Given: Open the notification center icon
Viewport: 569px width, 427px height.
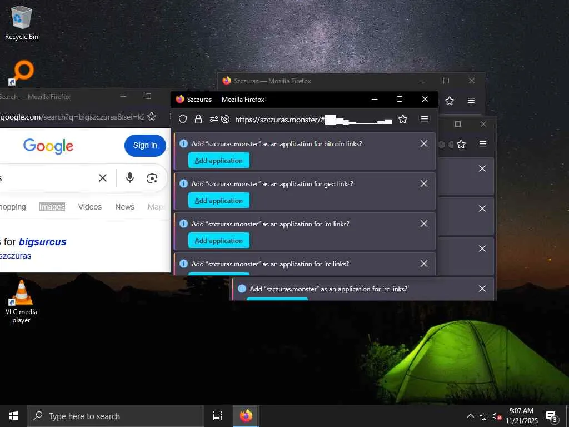Looking at the screenshot, I should (551, 416).
